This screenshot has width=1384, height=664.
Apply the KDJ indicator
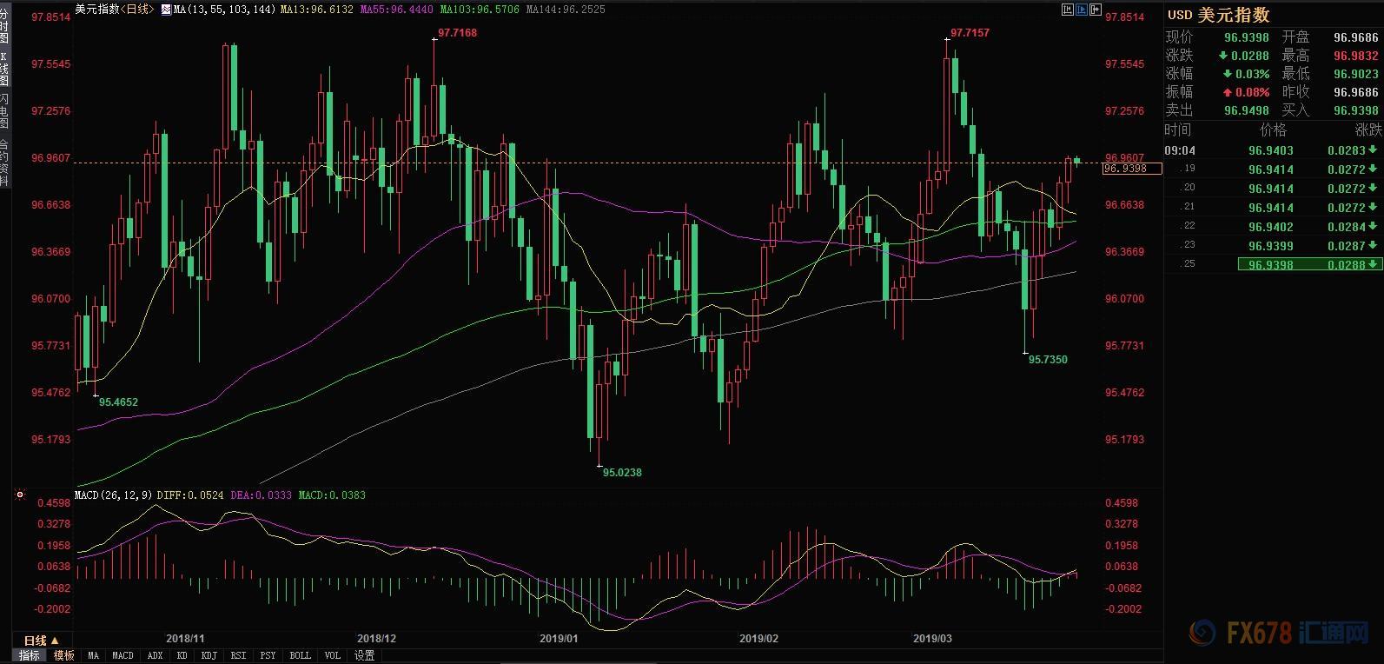pos(209,655)
